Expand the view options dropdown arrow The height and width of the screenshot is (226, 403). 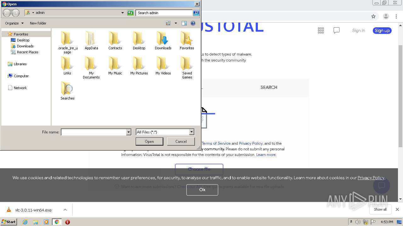pyautogui.click(x=176, y=23)
